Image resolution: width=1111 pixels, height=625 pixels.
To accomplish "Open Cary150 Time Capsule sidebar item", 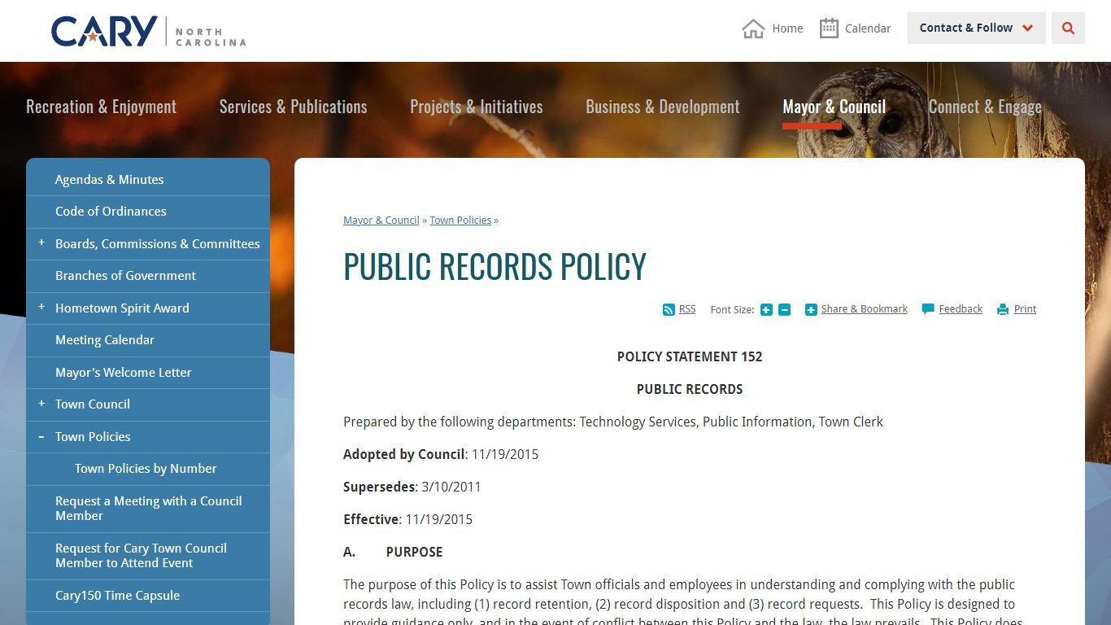I will (x=148, y=596).
